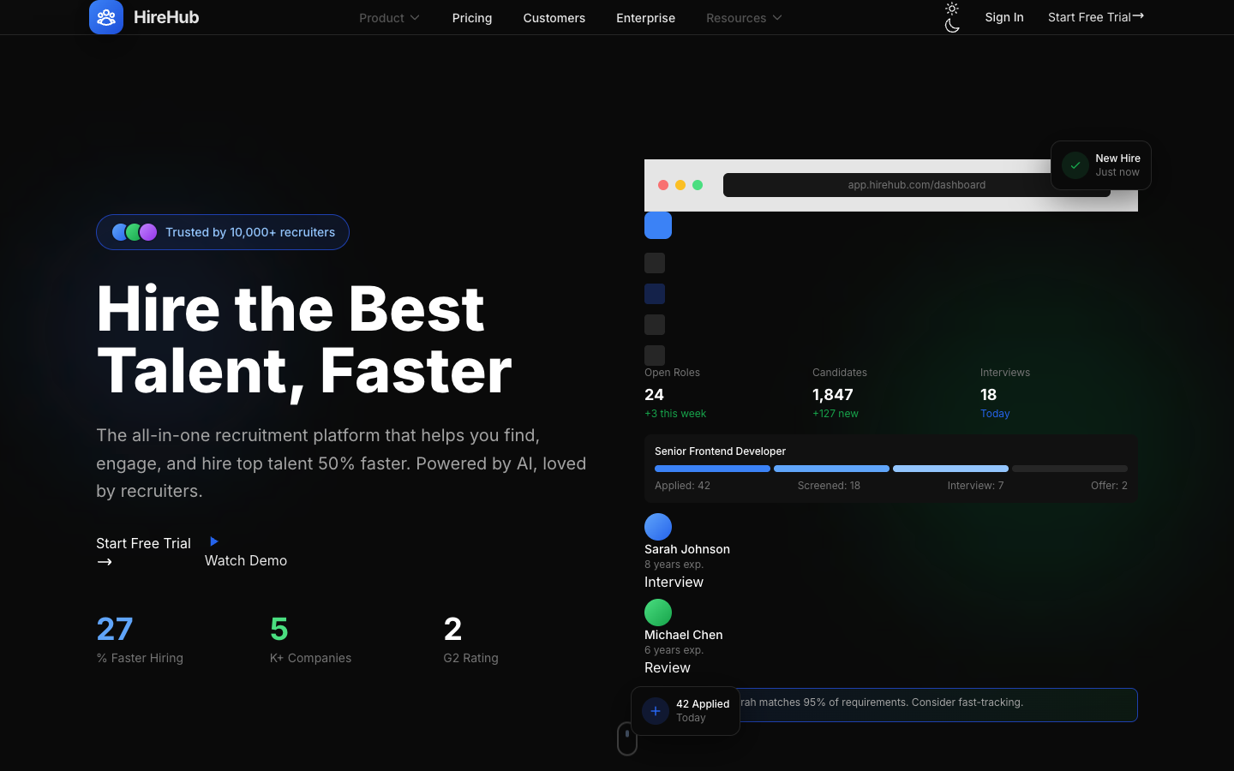Click the play icon beside Watch Demo
The height and width of the screenshot is (771, 1234).
click(x=213, y=541)
